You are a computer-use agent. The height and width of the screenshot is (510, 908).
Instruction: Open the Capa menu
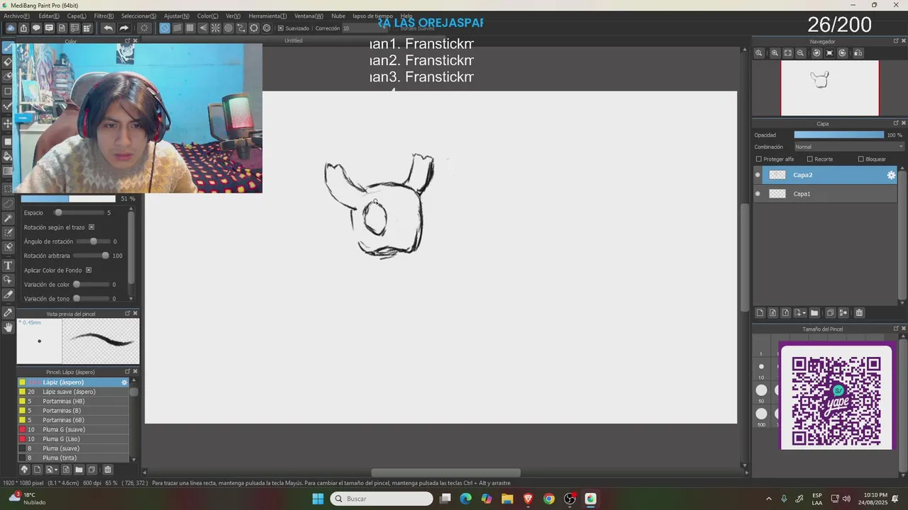[77, 16]
